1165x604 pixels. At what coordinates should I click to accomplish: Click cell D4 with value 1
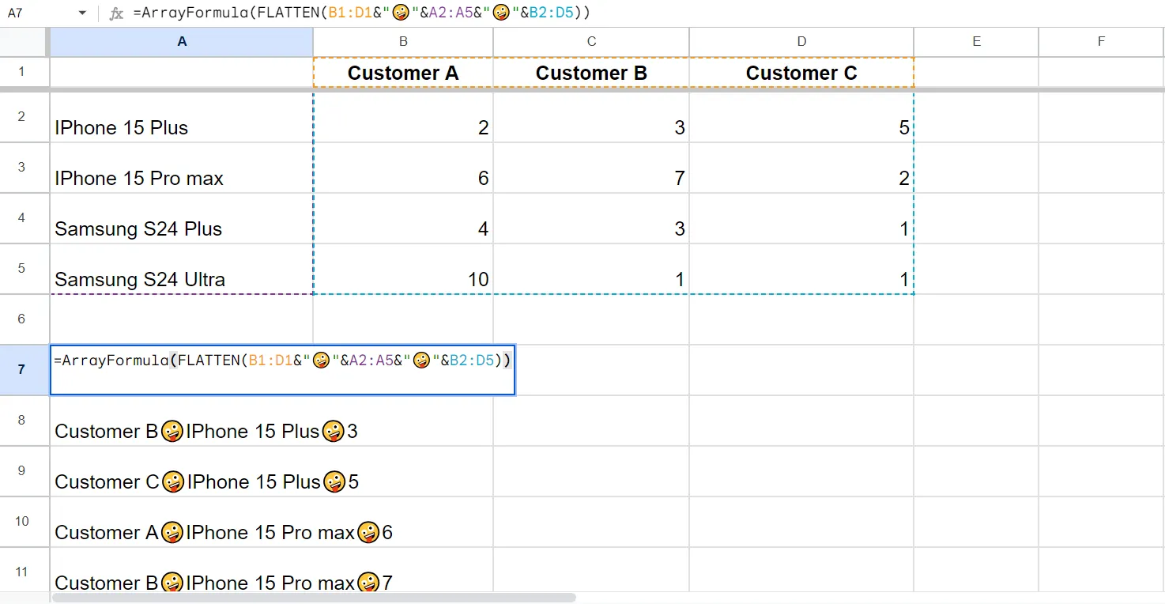tap(801, 219)
